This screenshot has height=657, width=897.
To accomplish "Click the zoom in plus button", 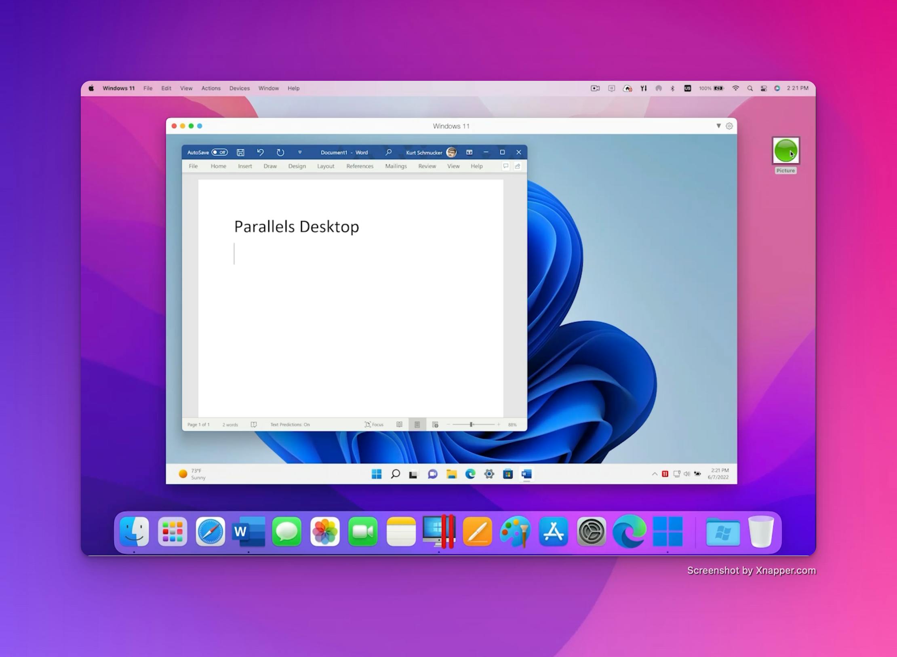I will point(499,425).
